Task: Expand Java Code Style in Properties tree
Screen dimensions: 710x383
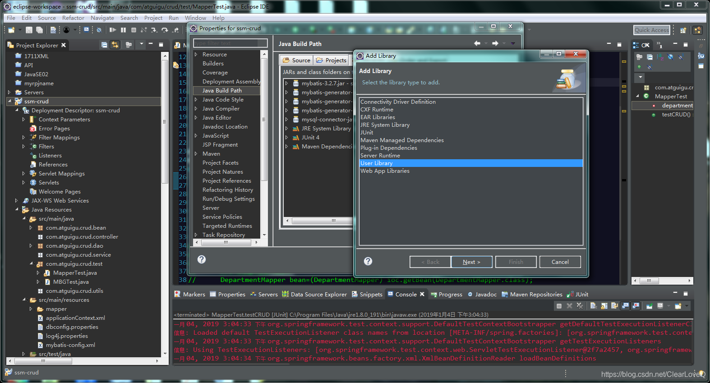Action: pos(196,99)
